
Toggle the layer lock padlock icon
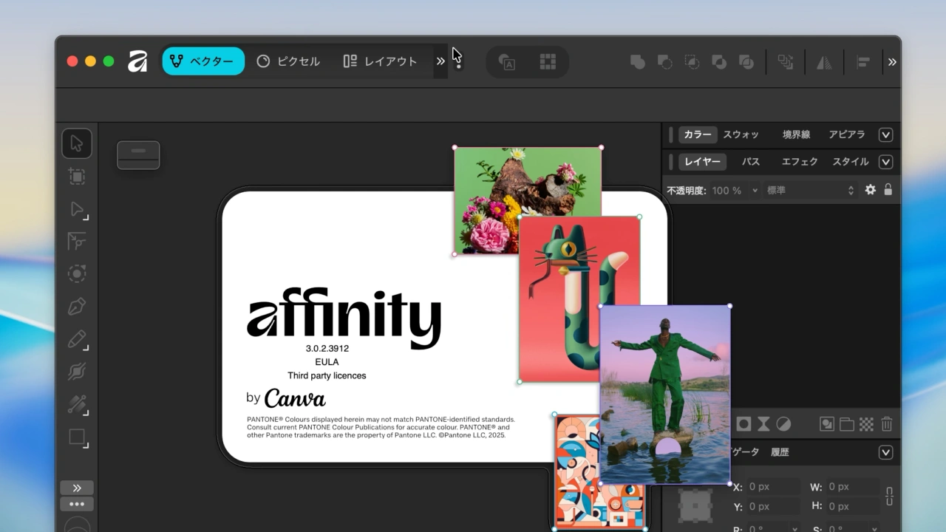[x=888, y=190]
